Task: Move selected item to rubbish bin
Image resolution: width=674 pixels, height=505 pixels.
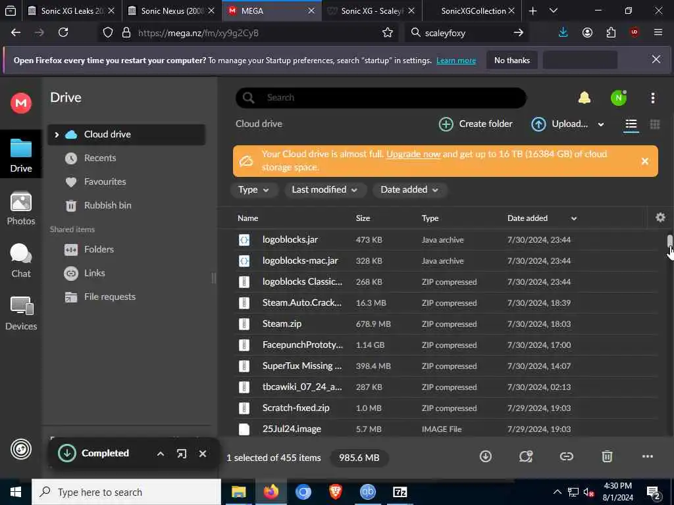Action: (606, 456)
